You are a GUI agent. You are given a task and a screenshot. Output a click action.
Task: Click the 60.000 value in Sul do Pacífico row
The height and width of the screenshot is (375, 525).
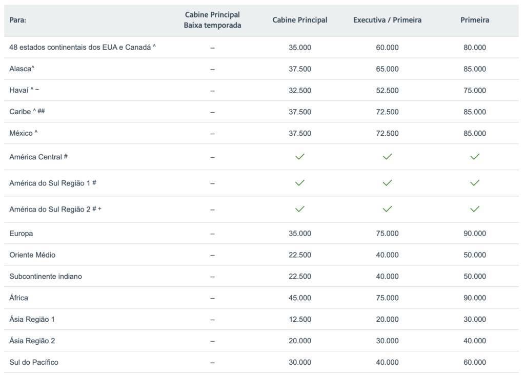click(474, 362)
